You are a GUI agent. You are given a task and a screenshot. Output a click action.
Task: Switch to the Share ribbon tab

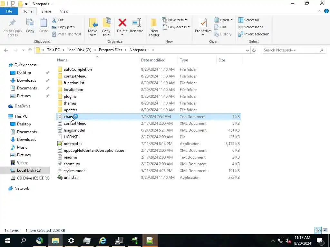(x=46, y=11)
